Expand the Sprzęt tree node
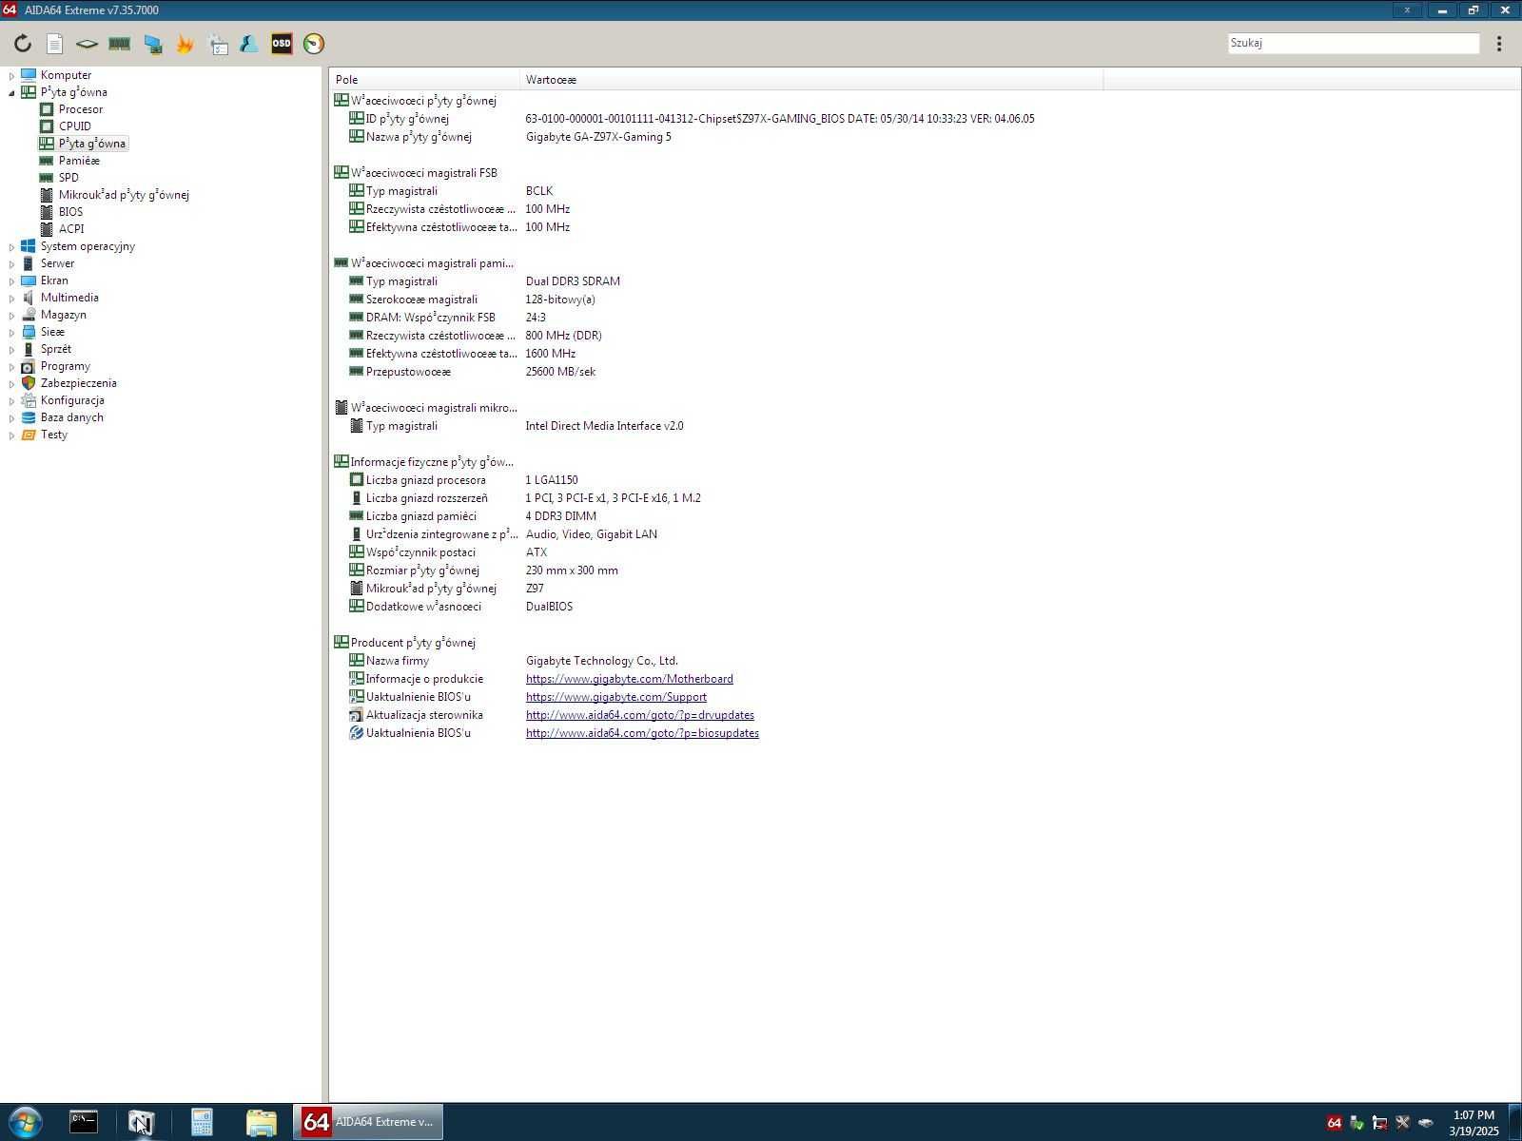The height and width of the screenshot is (1141, 1522). click(11, 349)
